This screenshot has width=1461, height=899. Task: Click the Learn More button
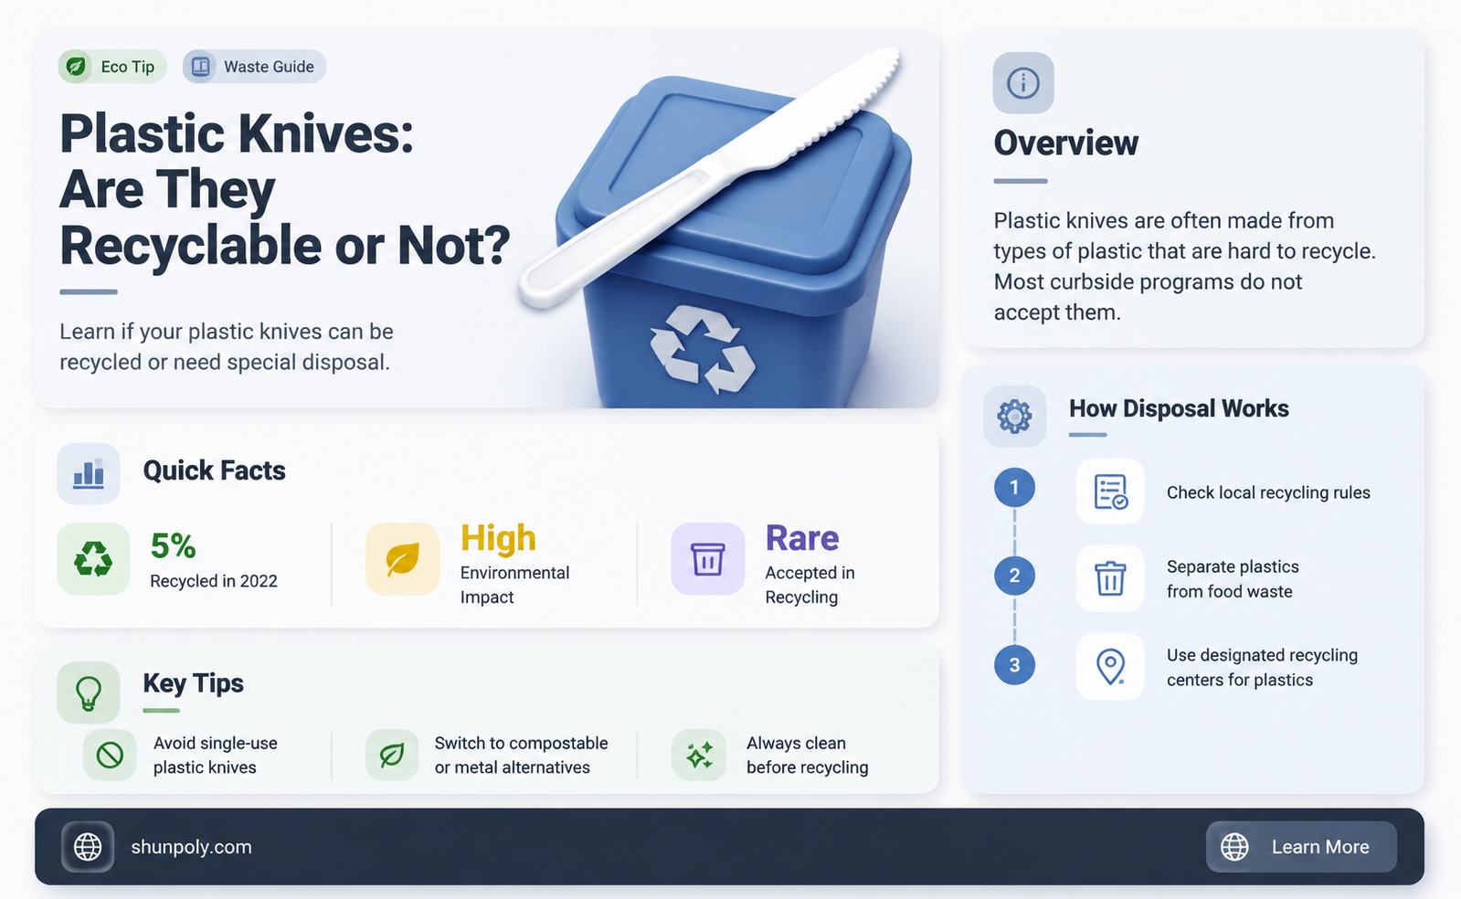point(1301,847)
